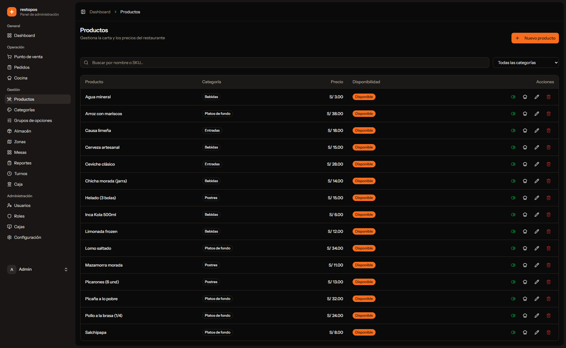
Task: Click the Configuración gear icon
Action: pyautogui.click(x=9, y=237)
